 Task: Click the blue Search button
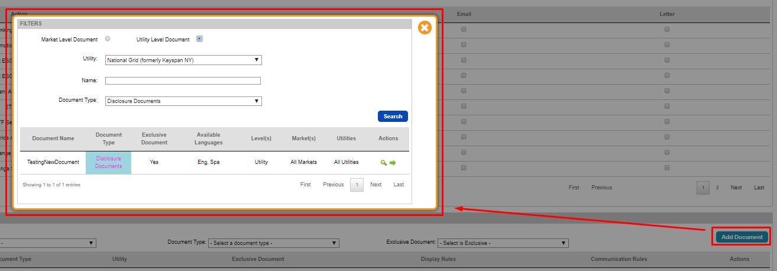click(x=393, y=117)
